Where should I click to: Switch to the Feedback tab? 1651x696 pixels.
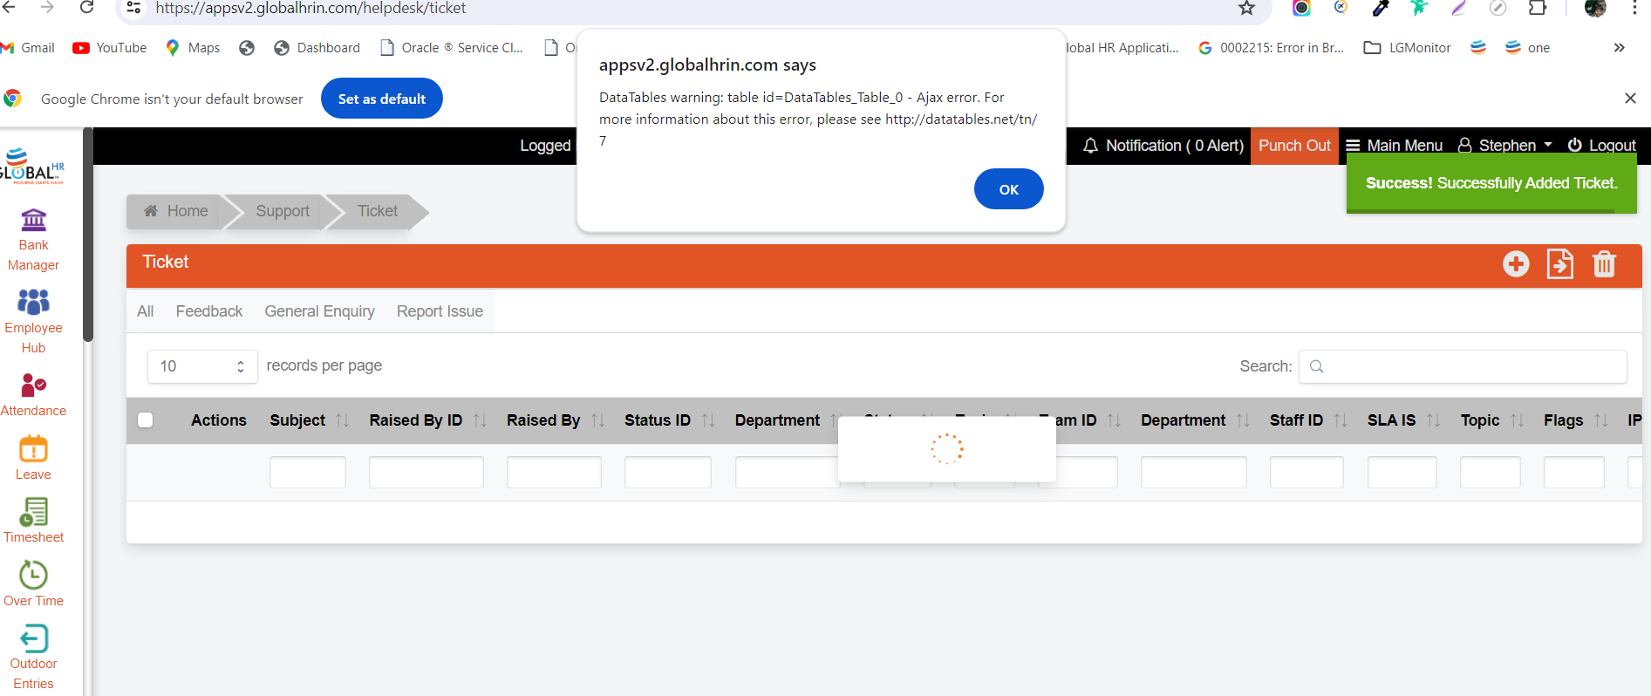pyautogui.click(x=209, y=311)
